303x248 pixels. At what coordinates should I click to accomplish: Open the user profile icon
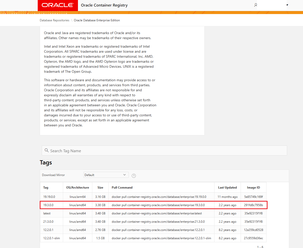tap(256, 5)
